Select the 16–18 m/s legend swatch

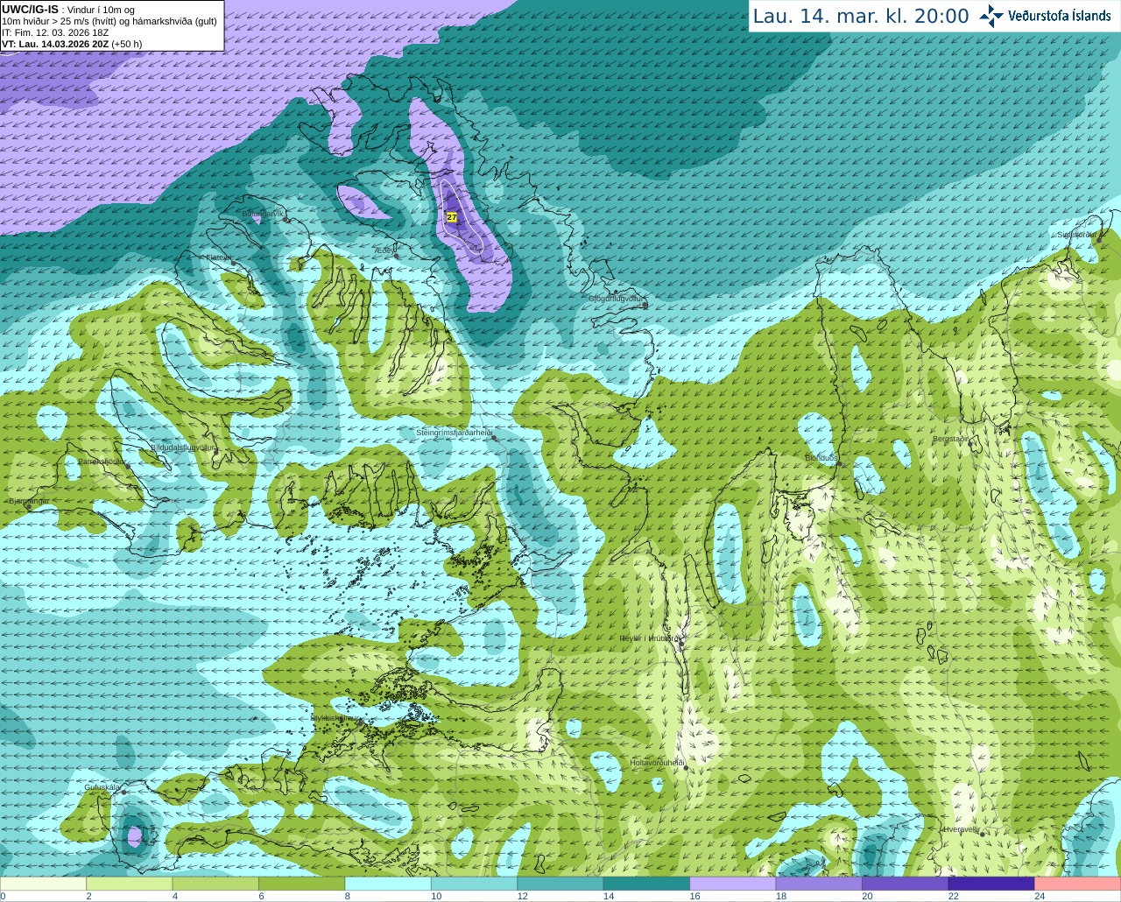733,884
